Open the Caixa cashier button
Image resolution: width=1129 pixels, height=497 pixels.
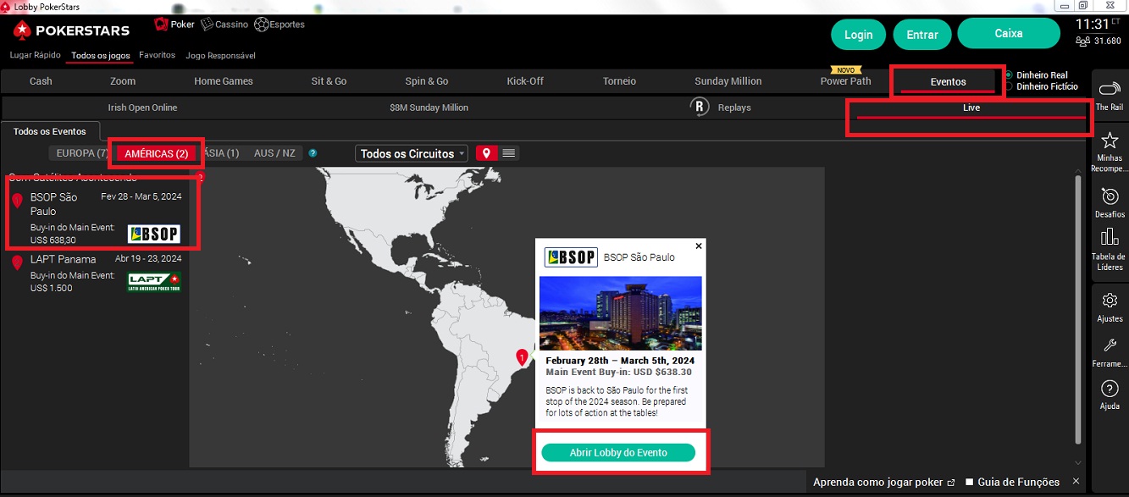coord(1009,34)
